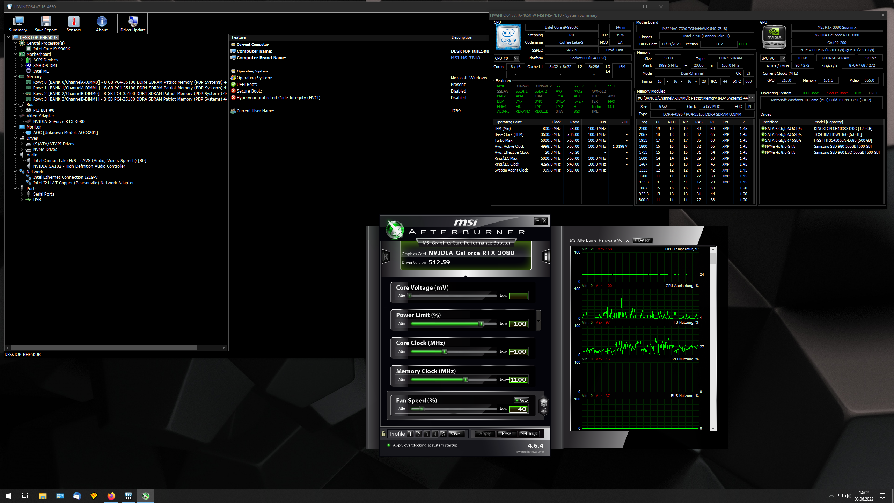Open the GPU #0 selector dropdown
Image resolution: width=894 pixels, height=503 pixels.
point(783,58)
